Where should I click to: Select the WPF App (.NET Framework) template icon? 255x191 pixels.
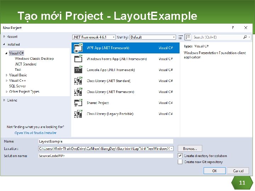click(78, 48)
